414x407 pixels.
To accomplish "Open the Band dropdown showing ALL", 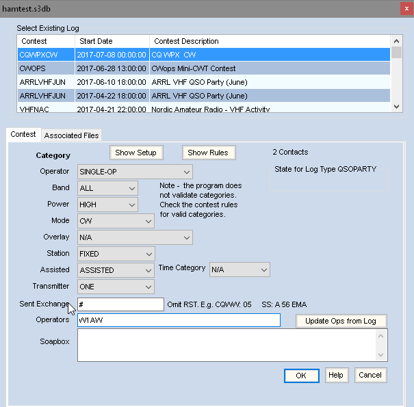I will pos(107,188).
